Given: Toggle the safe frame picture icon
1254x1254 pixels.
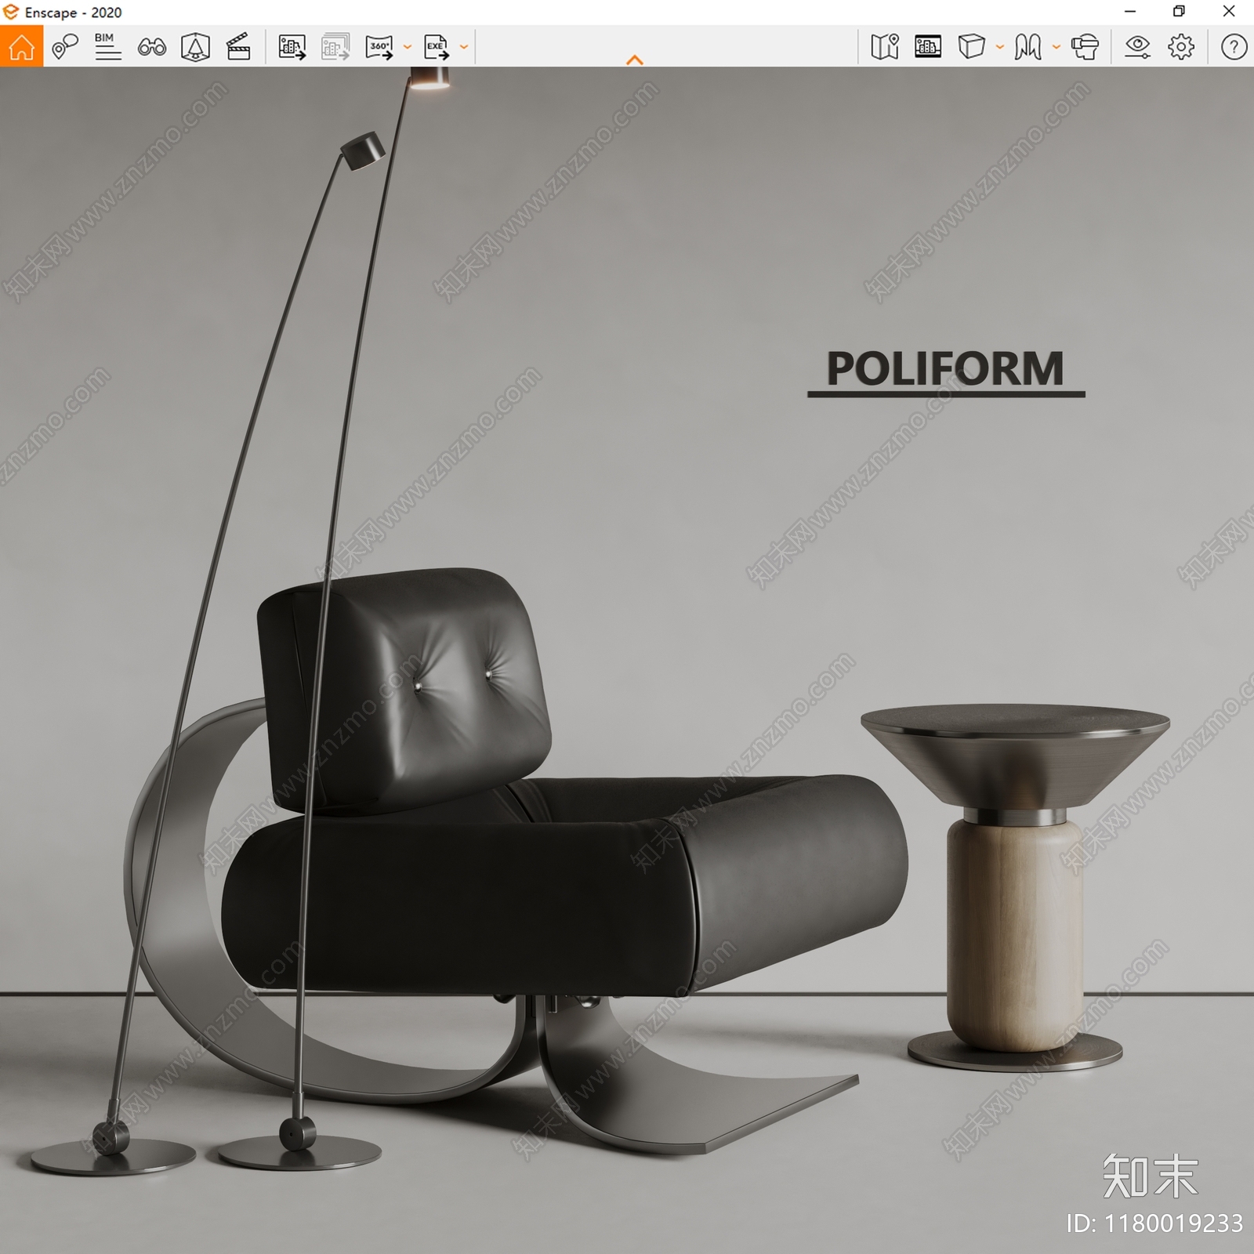Looking at the screenshot, I should pos(928,47).
